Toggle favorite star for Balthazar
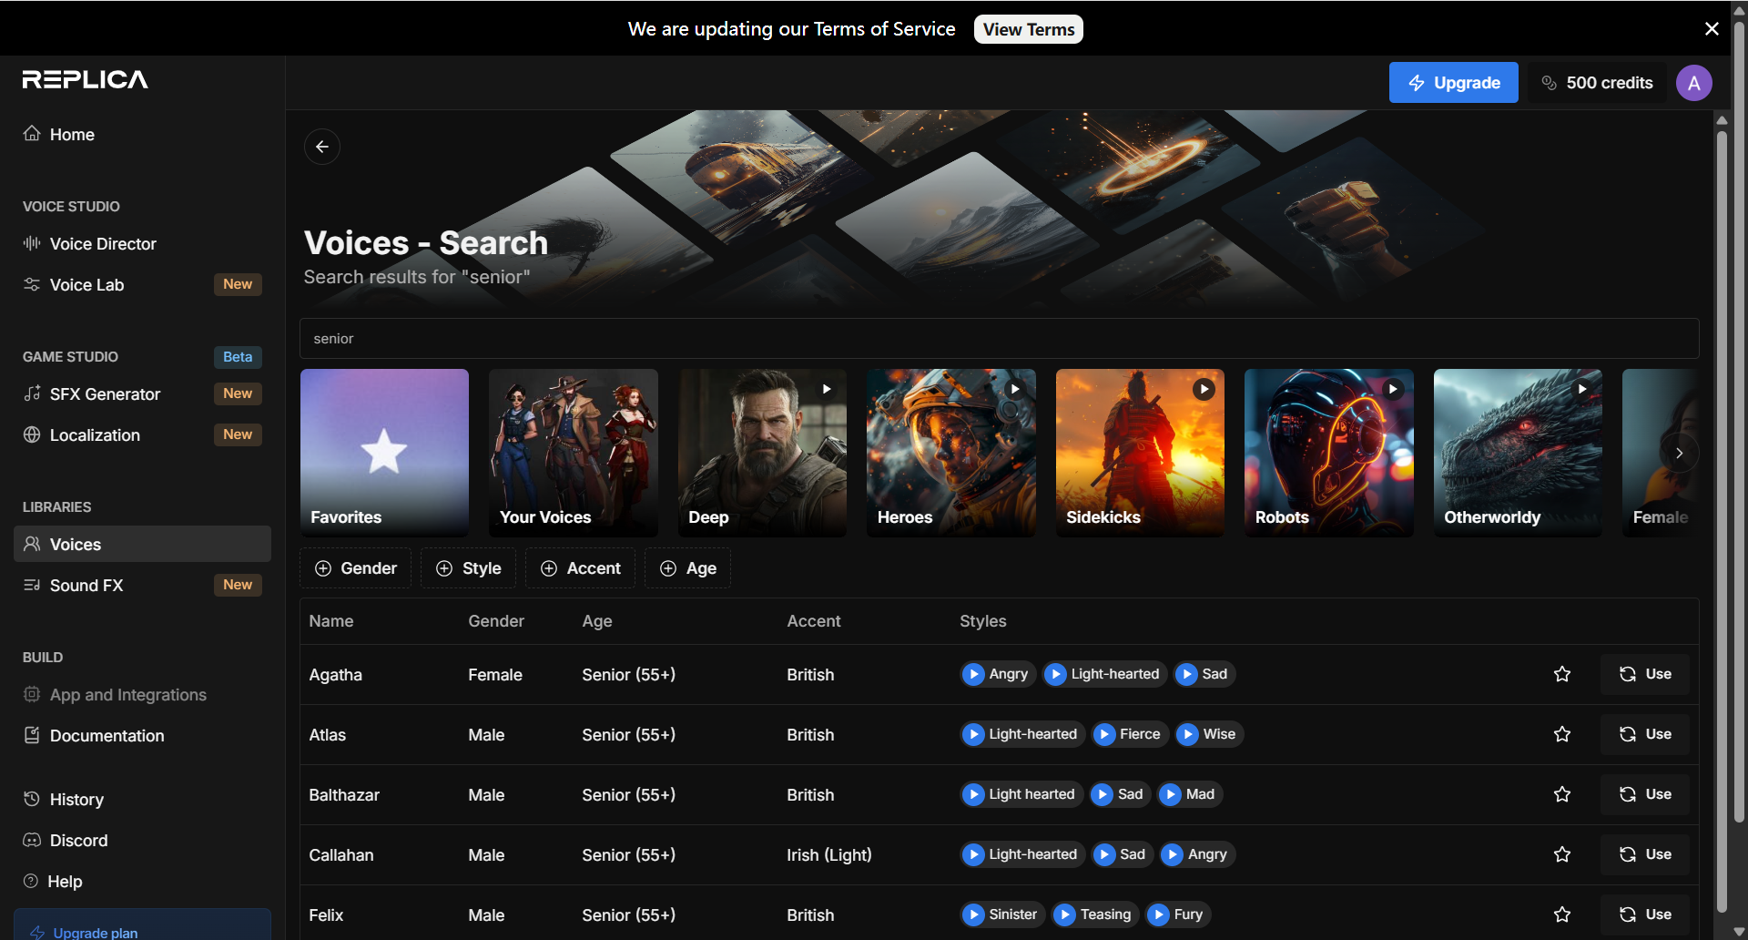 (1562, 794)
